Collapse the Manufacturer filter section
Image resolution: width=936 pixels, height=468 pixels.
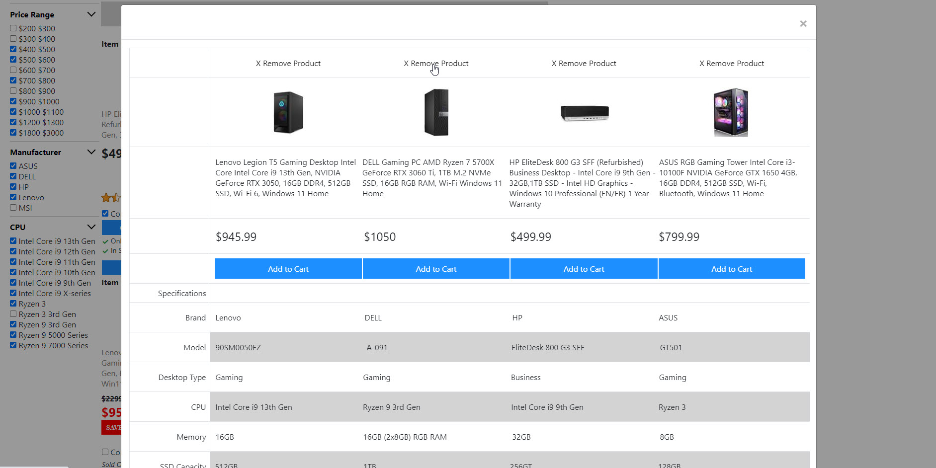pos(91,152)
